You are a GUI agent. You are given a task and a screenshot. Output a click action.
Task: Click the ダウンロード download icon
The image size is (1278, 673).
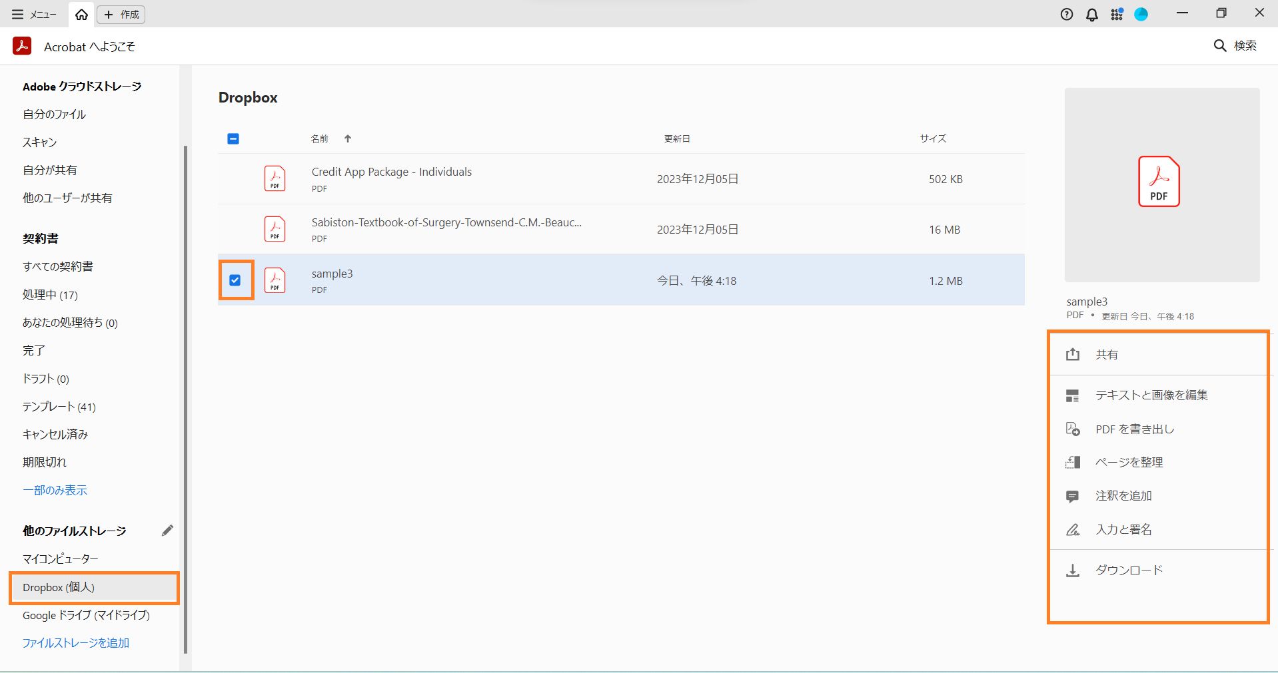click(1072, 570)
